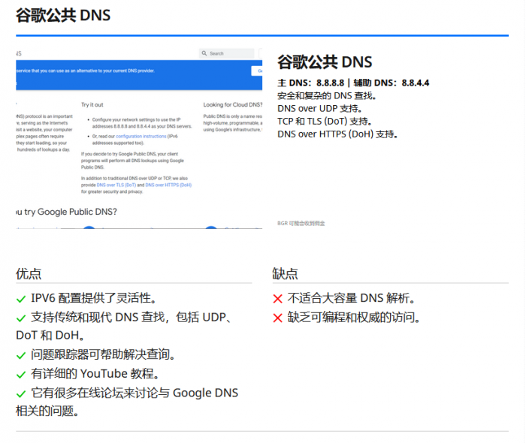Click the magnifier icon in the search box
Viewport: 526px width, 443px height.
204,53
